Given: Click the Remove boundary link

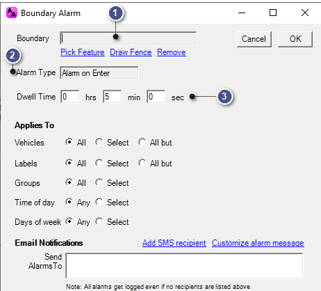Looking at the screenshot, I should [172, 52].
